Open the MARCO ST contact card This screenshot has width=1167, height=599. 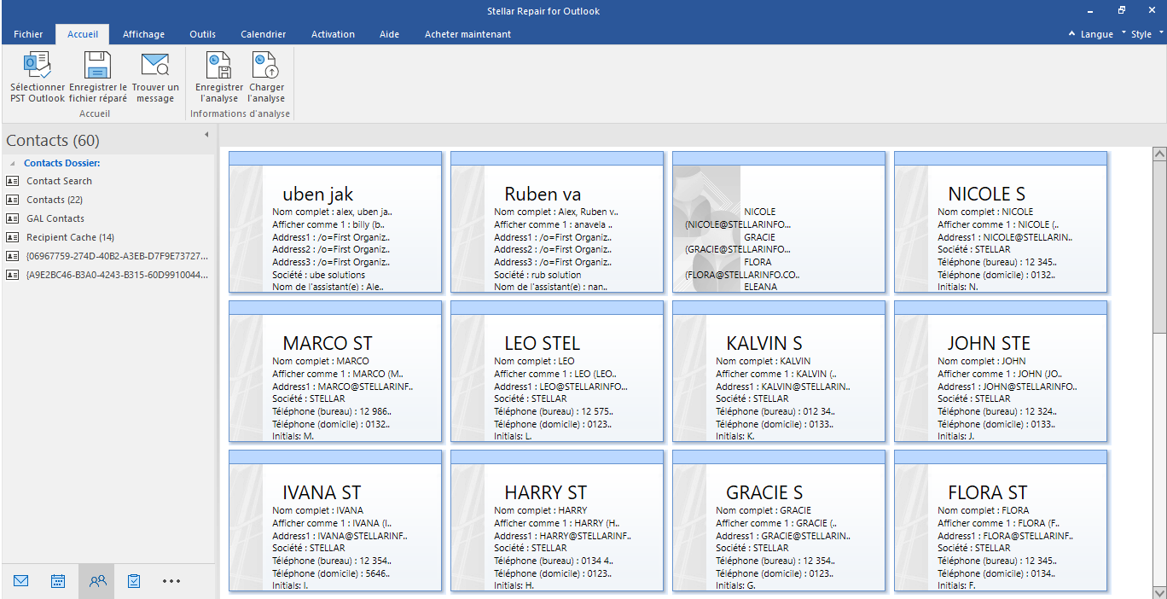pos(335,371)
